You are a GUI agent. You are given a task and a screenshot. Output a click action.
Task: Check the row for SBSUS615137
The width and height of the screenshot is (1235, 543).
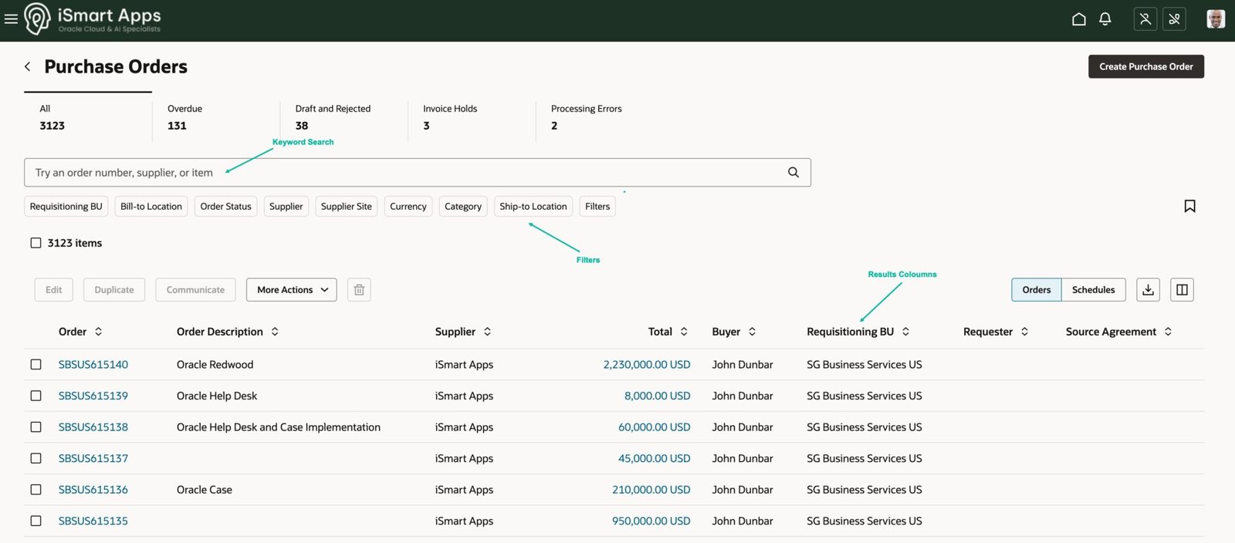pyautogui.click(x=36, y=458)
